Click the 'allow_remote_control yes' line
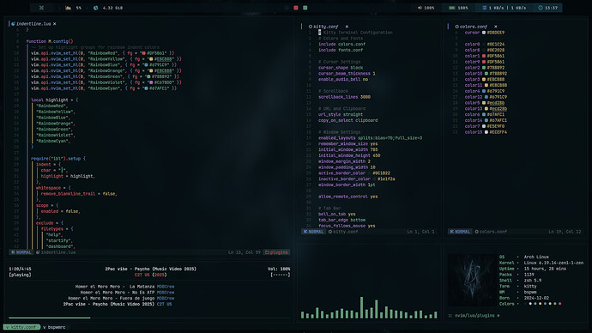The height and width of the screenshot is (333, 592). tap(347, 197)
